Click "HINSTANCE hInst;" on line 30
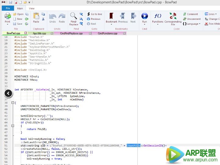 (27, 76)
